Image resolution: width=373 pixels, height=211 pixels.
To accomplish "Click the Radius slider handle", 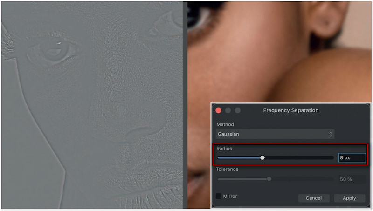I will tap(262, 158).
